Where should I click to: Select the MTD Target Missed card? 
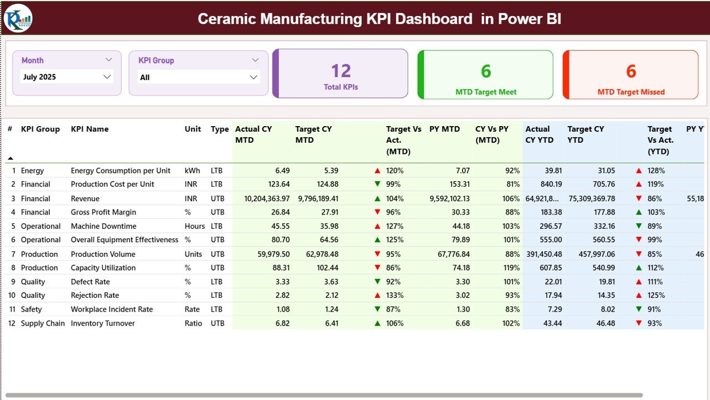pos(630,74)
